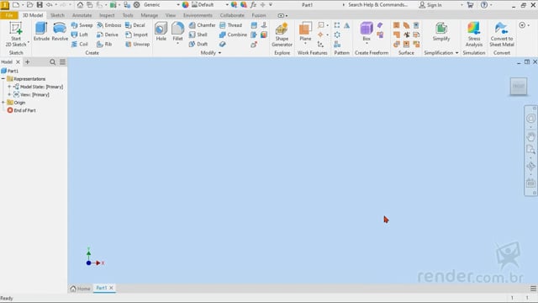Open the View ribbon tab
The height and width of the screenshot is (303, 538).
pos(170,15)
